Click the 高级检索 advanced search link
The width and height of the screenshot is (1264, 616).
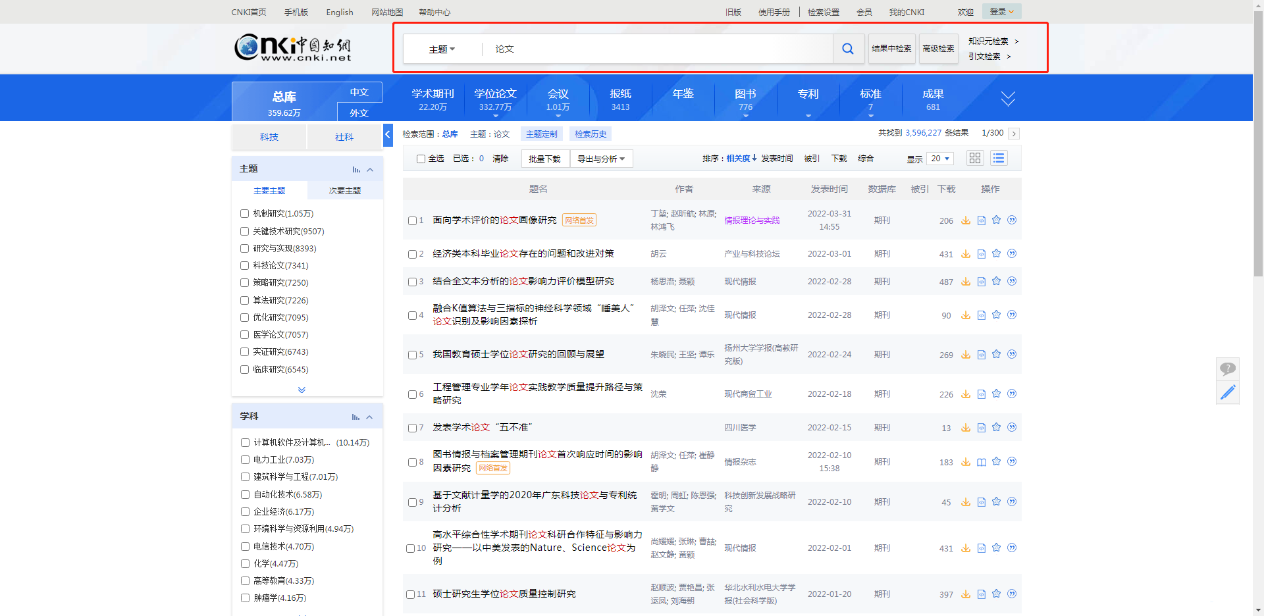pyautogui.click(x=938, y=49)
